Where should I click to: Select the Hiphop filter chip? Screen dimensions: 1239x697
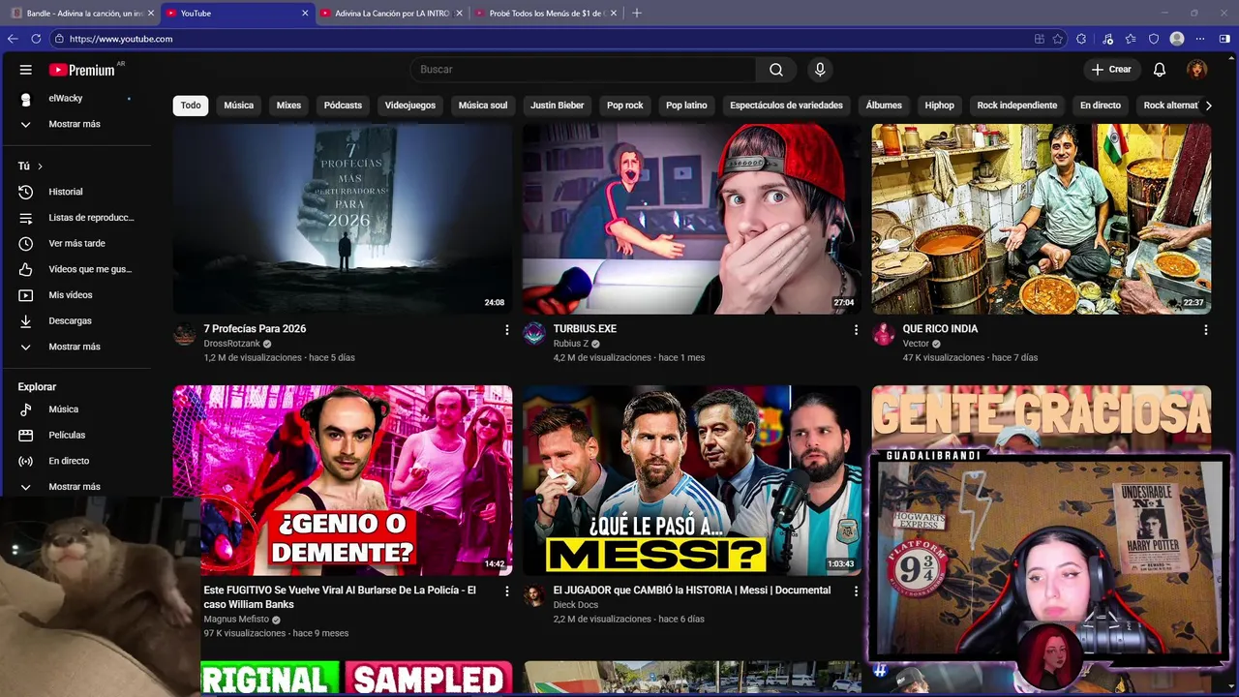point(939,106)
